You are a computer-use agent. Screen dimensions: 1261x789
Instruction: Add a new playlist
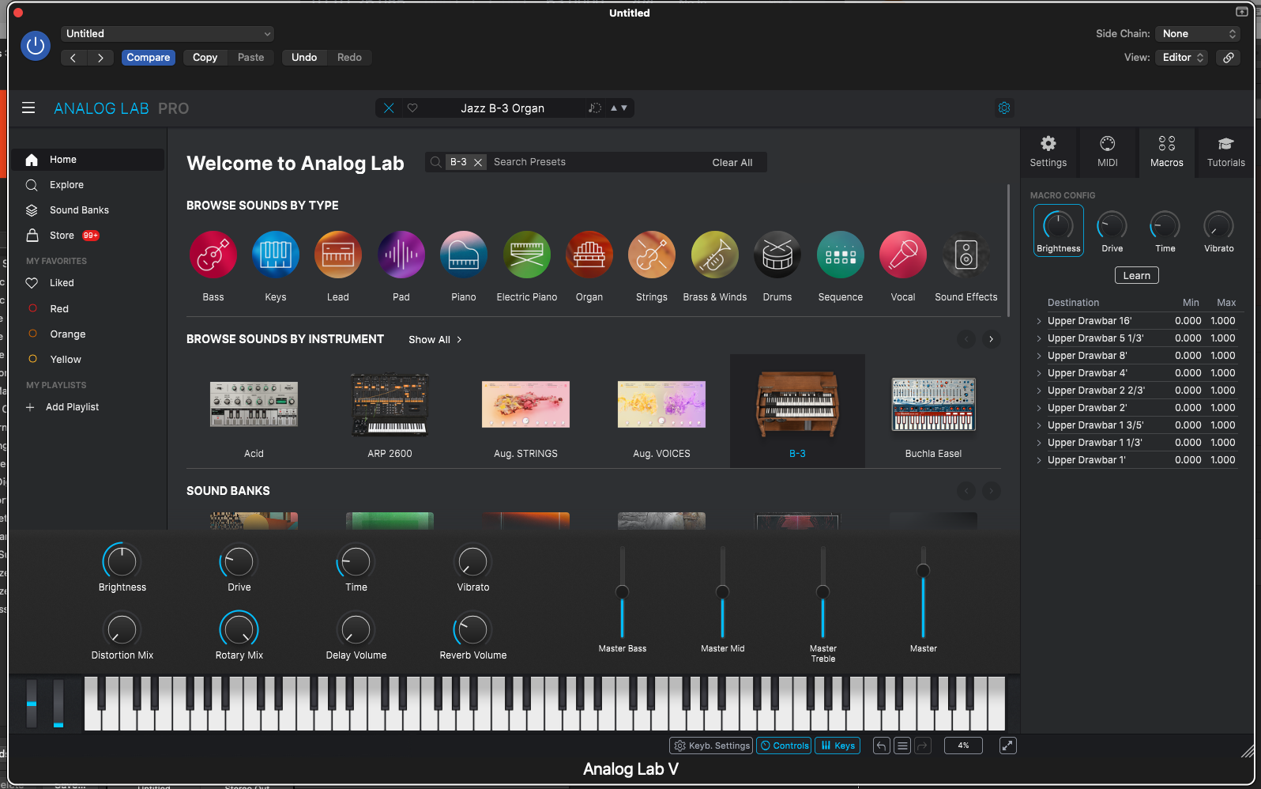[x=63, y=407]
